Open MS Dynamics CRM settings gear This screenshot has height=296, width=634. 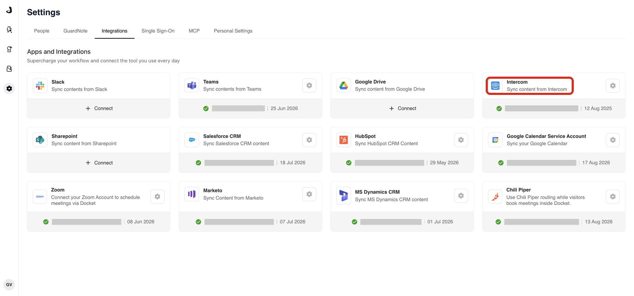461,196
